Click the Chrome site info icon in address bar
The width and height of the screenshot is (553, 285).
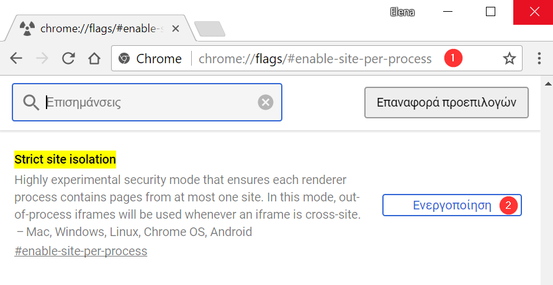pos(124,58)
